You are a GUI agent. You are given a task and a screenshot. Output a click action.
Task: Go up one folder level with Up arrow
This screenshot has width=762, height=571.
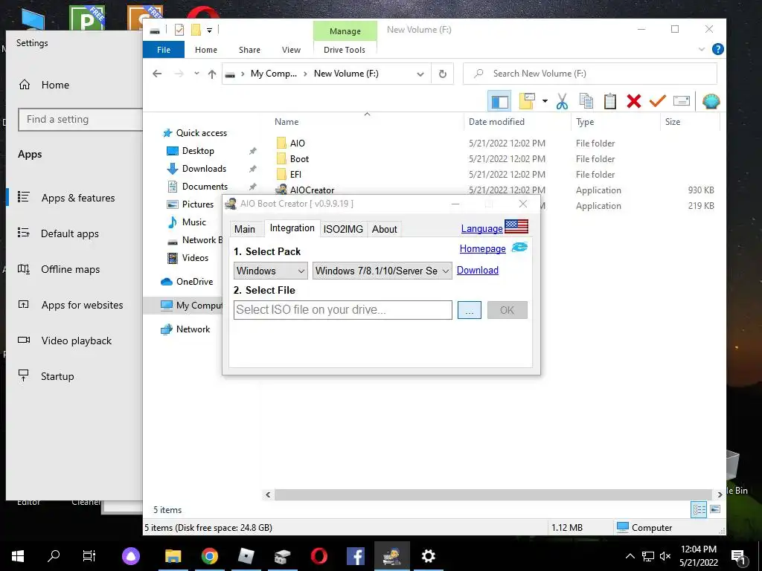(212, 74)
